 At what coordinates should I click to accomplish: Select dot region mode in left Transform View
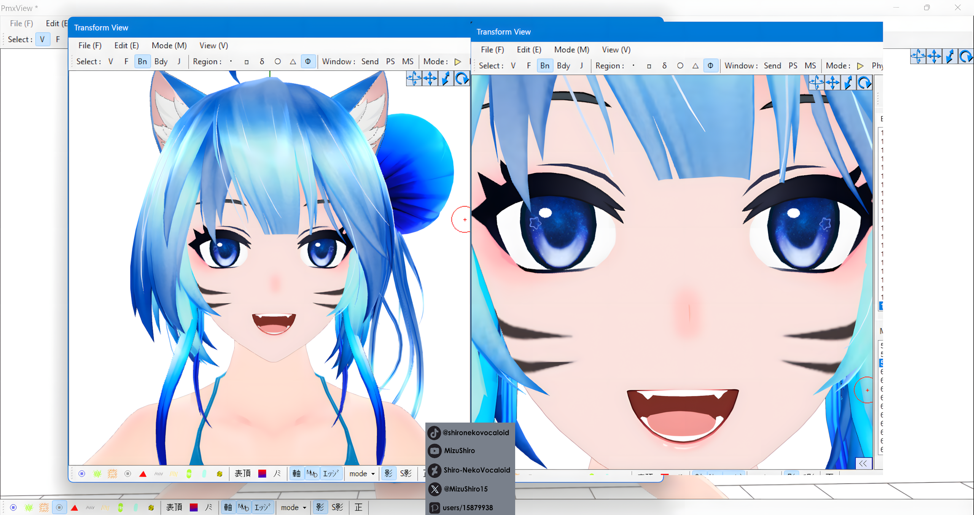pyautogui.click(x=231, y=62)
